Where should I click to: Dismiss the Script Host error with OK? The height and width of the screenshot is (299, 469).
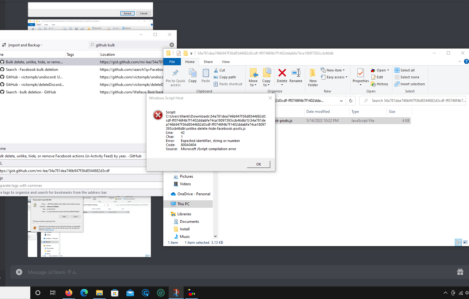[258, 164]
